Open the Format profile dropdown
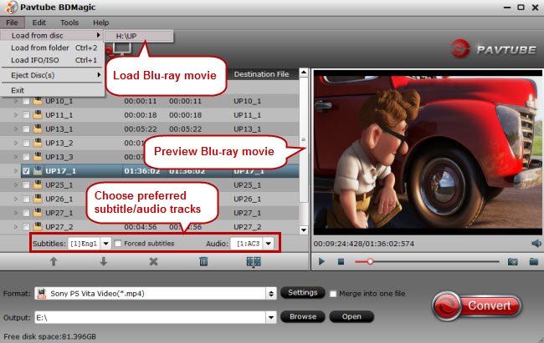544x343 pixels. [x=271, y=294]
